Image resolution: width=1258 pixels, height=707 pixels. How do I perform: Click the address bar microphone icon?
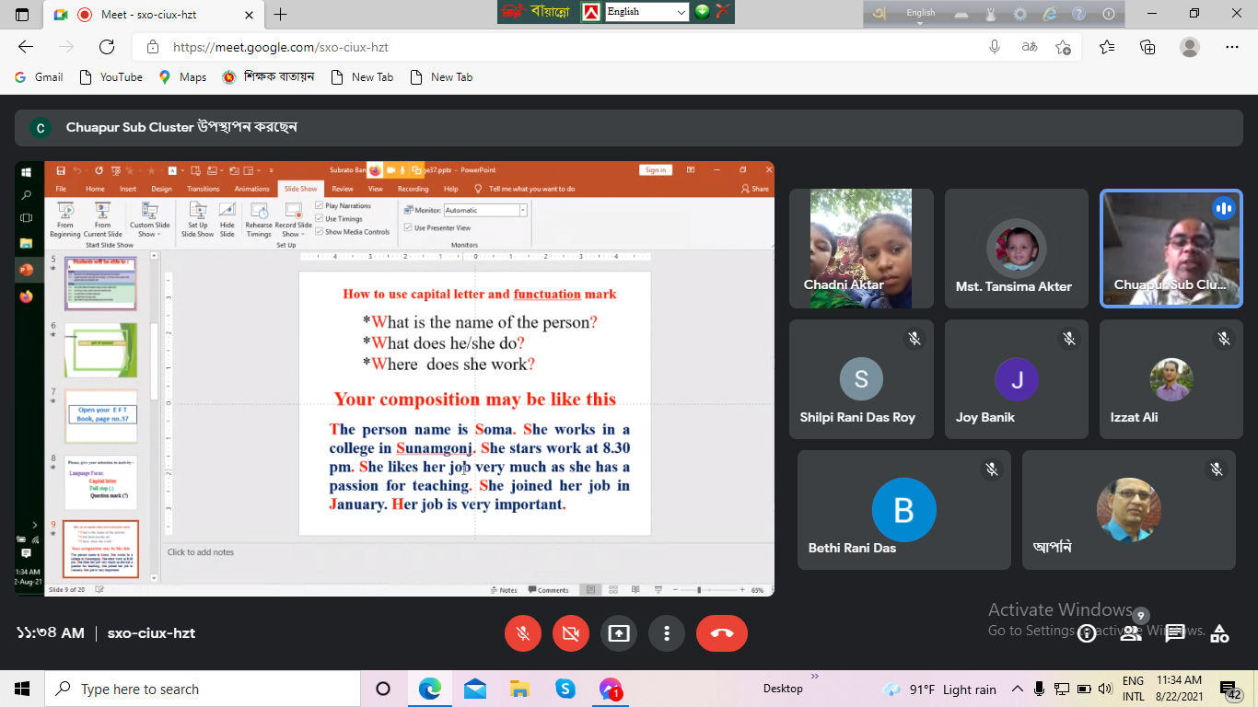995,47
